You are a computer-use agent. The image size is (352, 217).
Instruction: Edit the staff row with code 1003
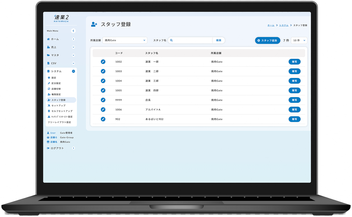coord(103,71)
